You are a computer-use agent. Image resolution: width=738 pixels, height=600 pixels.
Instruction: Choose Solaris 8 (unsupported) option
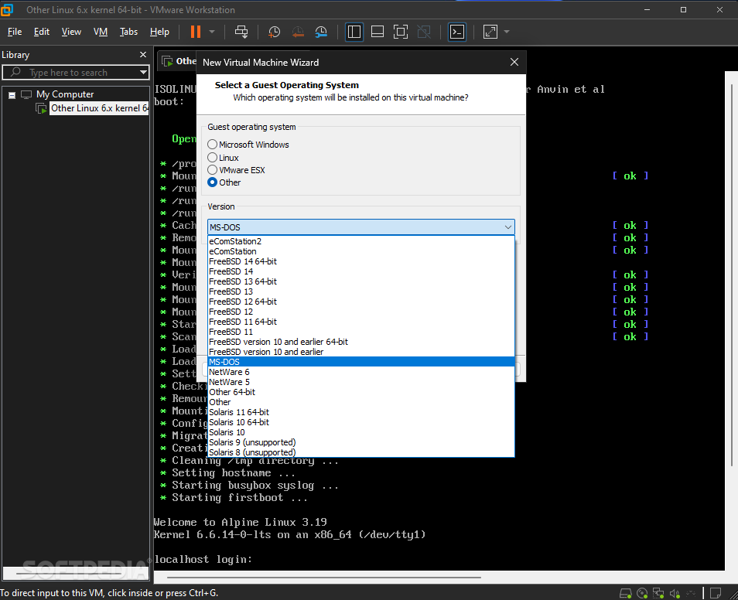coord(360,452)
